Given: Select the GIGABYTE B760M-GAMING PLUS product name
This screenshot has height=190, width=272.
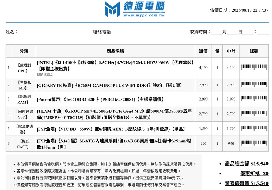Looking at the screenshot, I should click(109, 85).
